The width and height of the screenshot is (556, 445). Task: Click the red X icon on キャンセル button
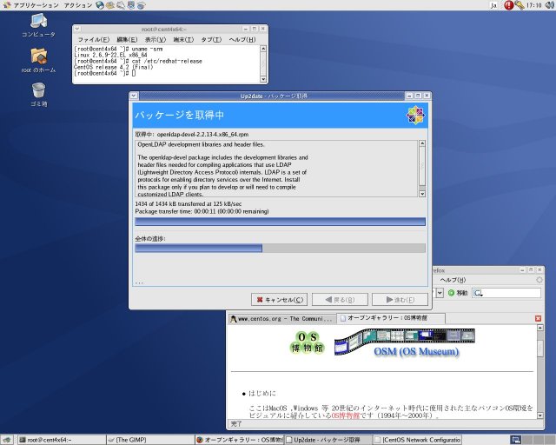(x=260, y=300)
